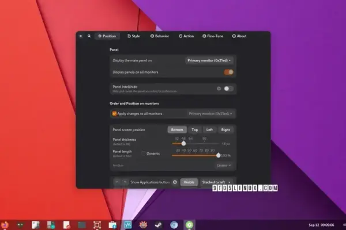Open the second taskbar app with eyes icon
The image size is (346, 230).
(x=20, y=225)
